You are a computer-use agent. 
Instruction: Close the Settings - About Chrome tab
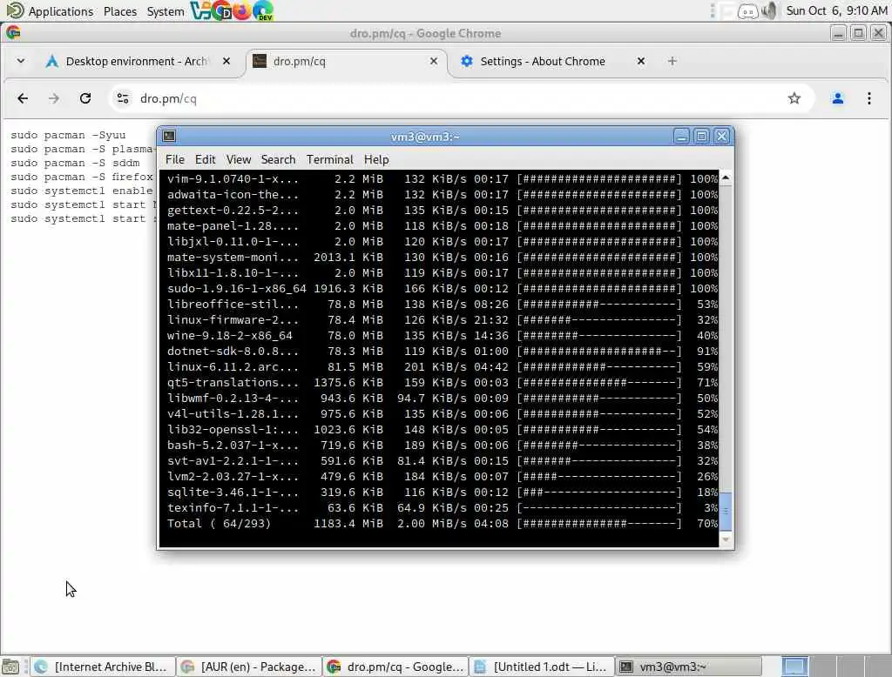640,61
